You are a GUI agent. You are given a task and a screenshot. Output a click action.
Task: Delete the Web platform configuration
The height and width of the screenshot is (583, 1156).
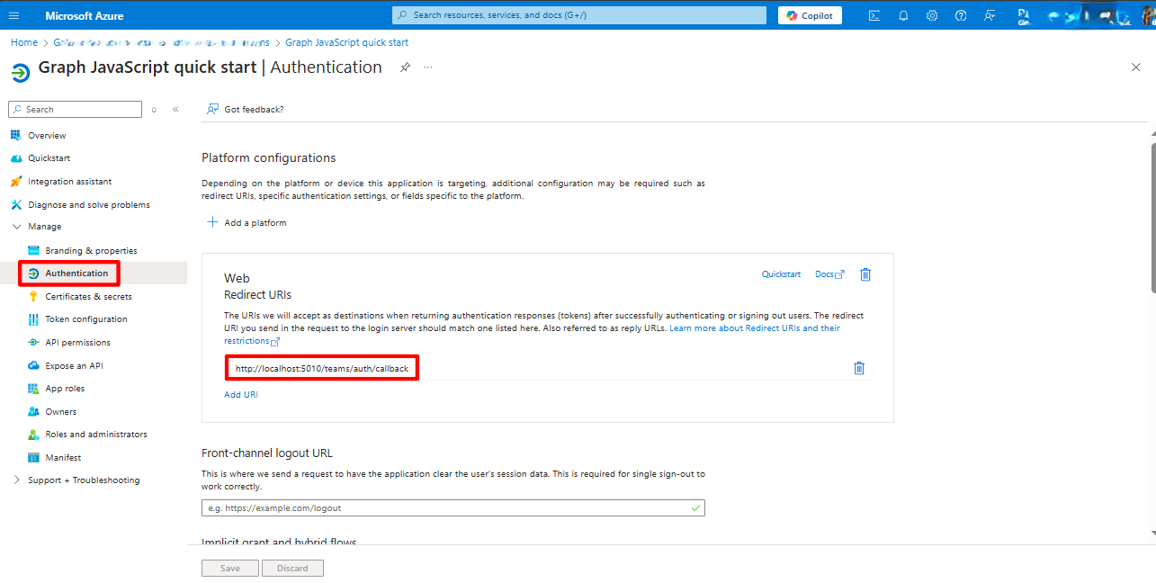click(x=865, y=274)
